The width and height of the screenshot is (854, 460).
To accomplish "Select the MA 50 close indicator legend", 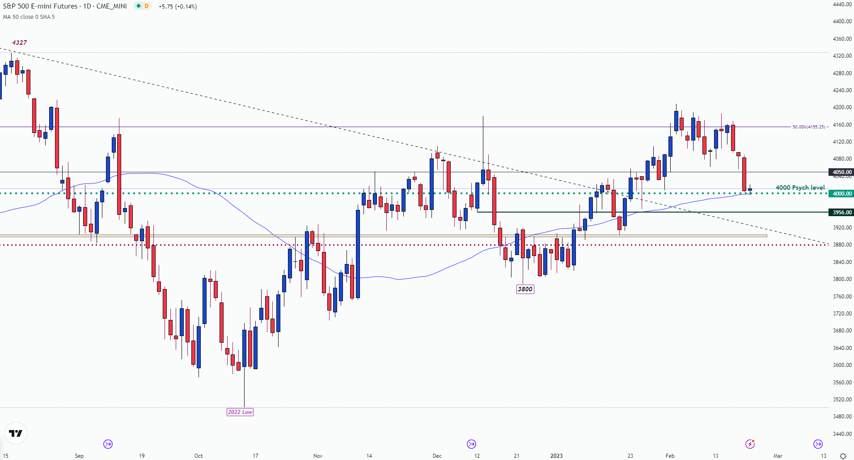I will pos(29,17).
